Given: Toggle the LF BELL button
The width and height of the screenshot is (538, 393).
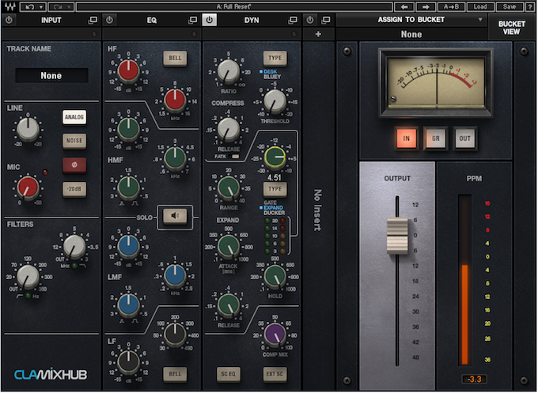Looking at the screenshot, I should point(175,374).
